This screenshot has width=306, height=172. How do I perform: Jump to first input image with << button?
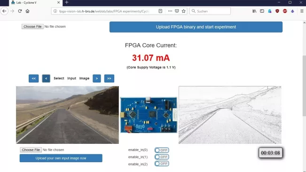coord(33,78)
